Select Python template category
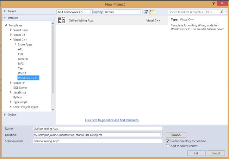 click(x=18, y=97)
